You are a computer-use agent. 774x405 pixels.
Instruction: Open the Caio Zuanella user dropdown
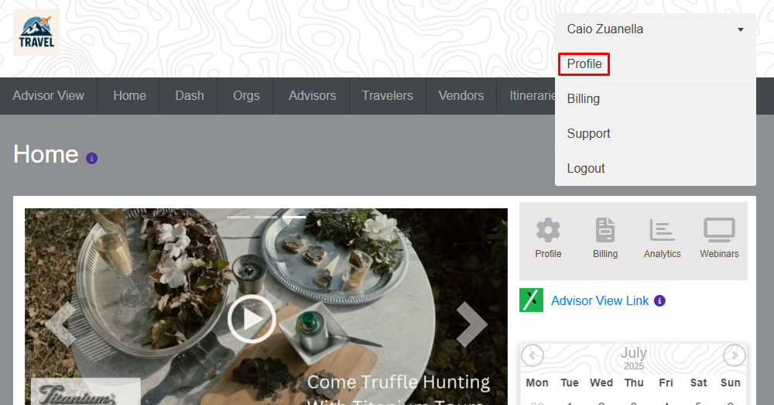[x=655, y=29]
